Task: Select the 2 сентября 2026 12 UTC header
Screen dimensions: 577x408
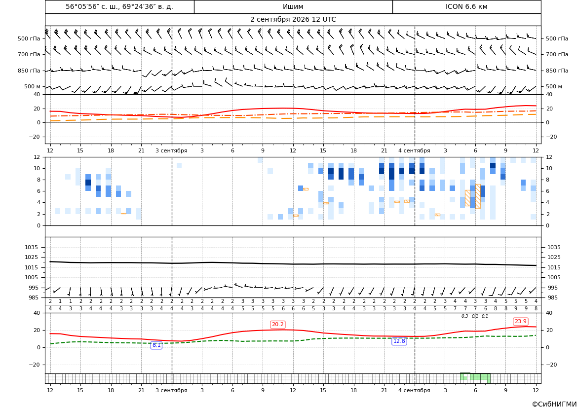Action: 293,20
